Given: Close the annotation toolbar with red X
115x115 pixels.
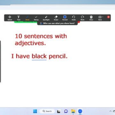Looking at the screenshot, I should point(108,17).
